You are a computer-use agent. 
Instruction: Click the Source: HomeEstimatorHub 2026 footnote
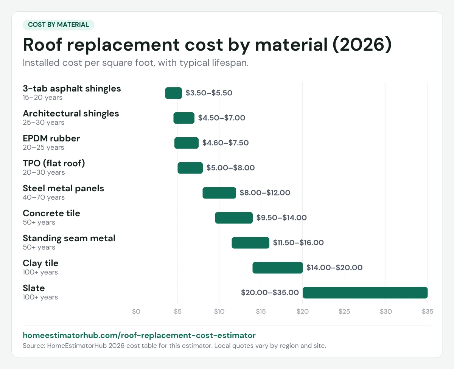[x=174, y=346]
